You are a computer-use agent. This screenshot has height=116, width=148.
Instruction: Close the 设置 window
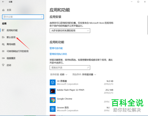point(145,2)
